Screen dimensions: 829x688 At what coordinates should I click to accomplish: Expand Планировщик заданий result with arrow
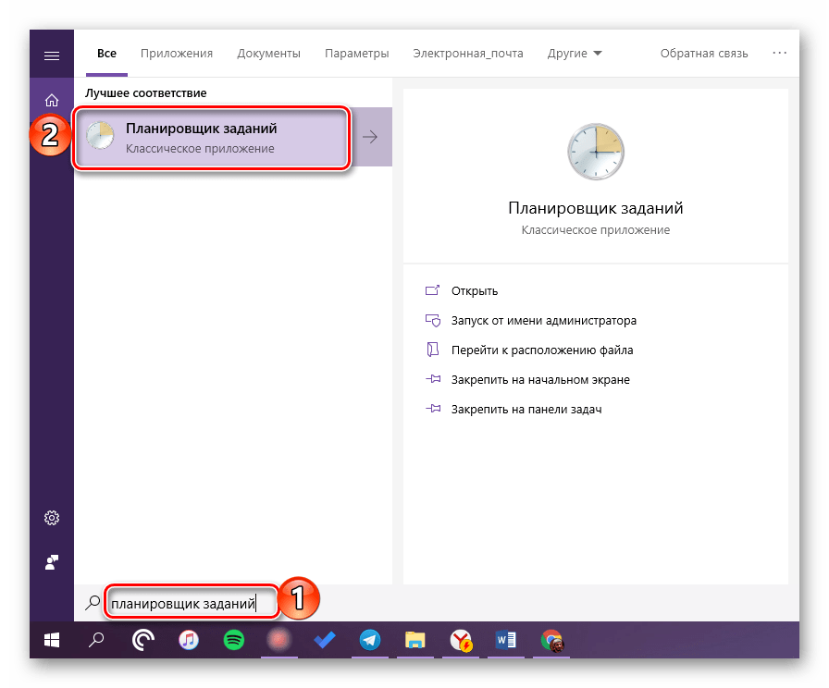pyautogui.click(x=370, y=137)
